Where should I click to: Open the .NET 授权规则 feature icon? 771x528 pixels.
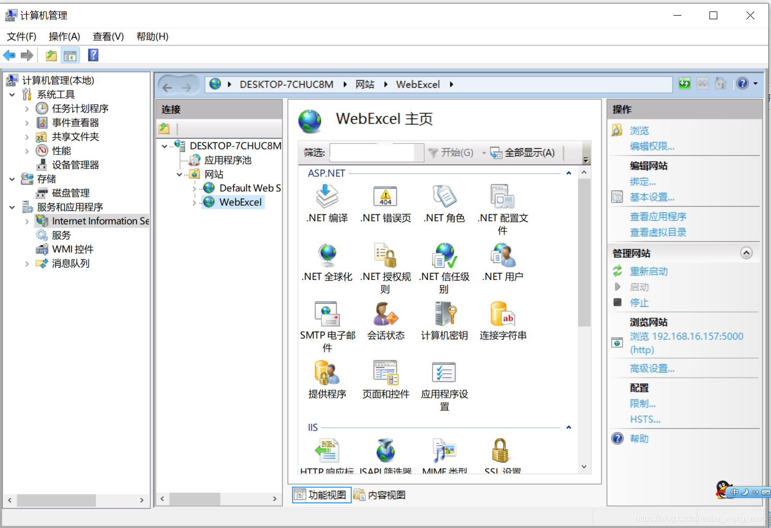pos(386,256)
